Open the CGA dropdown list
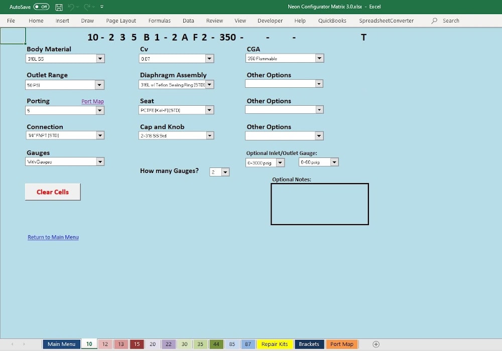The height and width of the screenshot is (351, 502). [x=319, y=59]
